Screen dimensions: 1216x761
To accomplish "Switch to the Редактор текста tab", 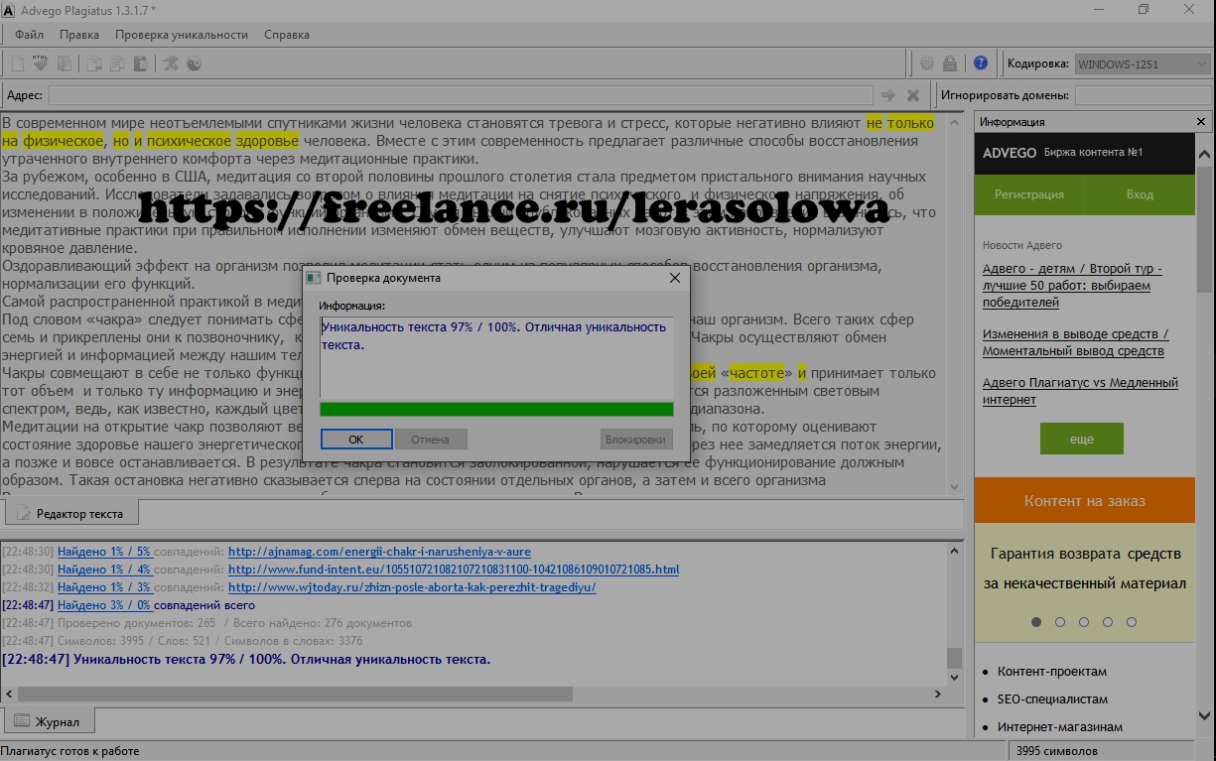I will pyautogui.click(x=71, y=514).
